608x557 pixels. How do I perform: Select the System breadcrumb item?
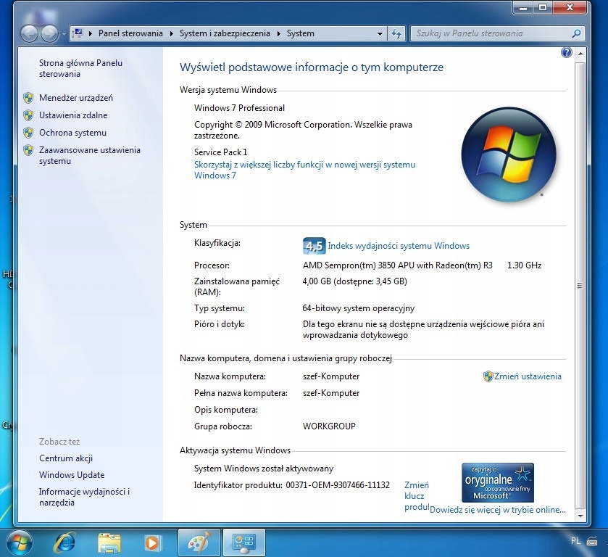tap(301, 33)
